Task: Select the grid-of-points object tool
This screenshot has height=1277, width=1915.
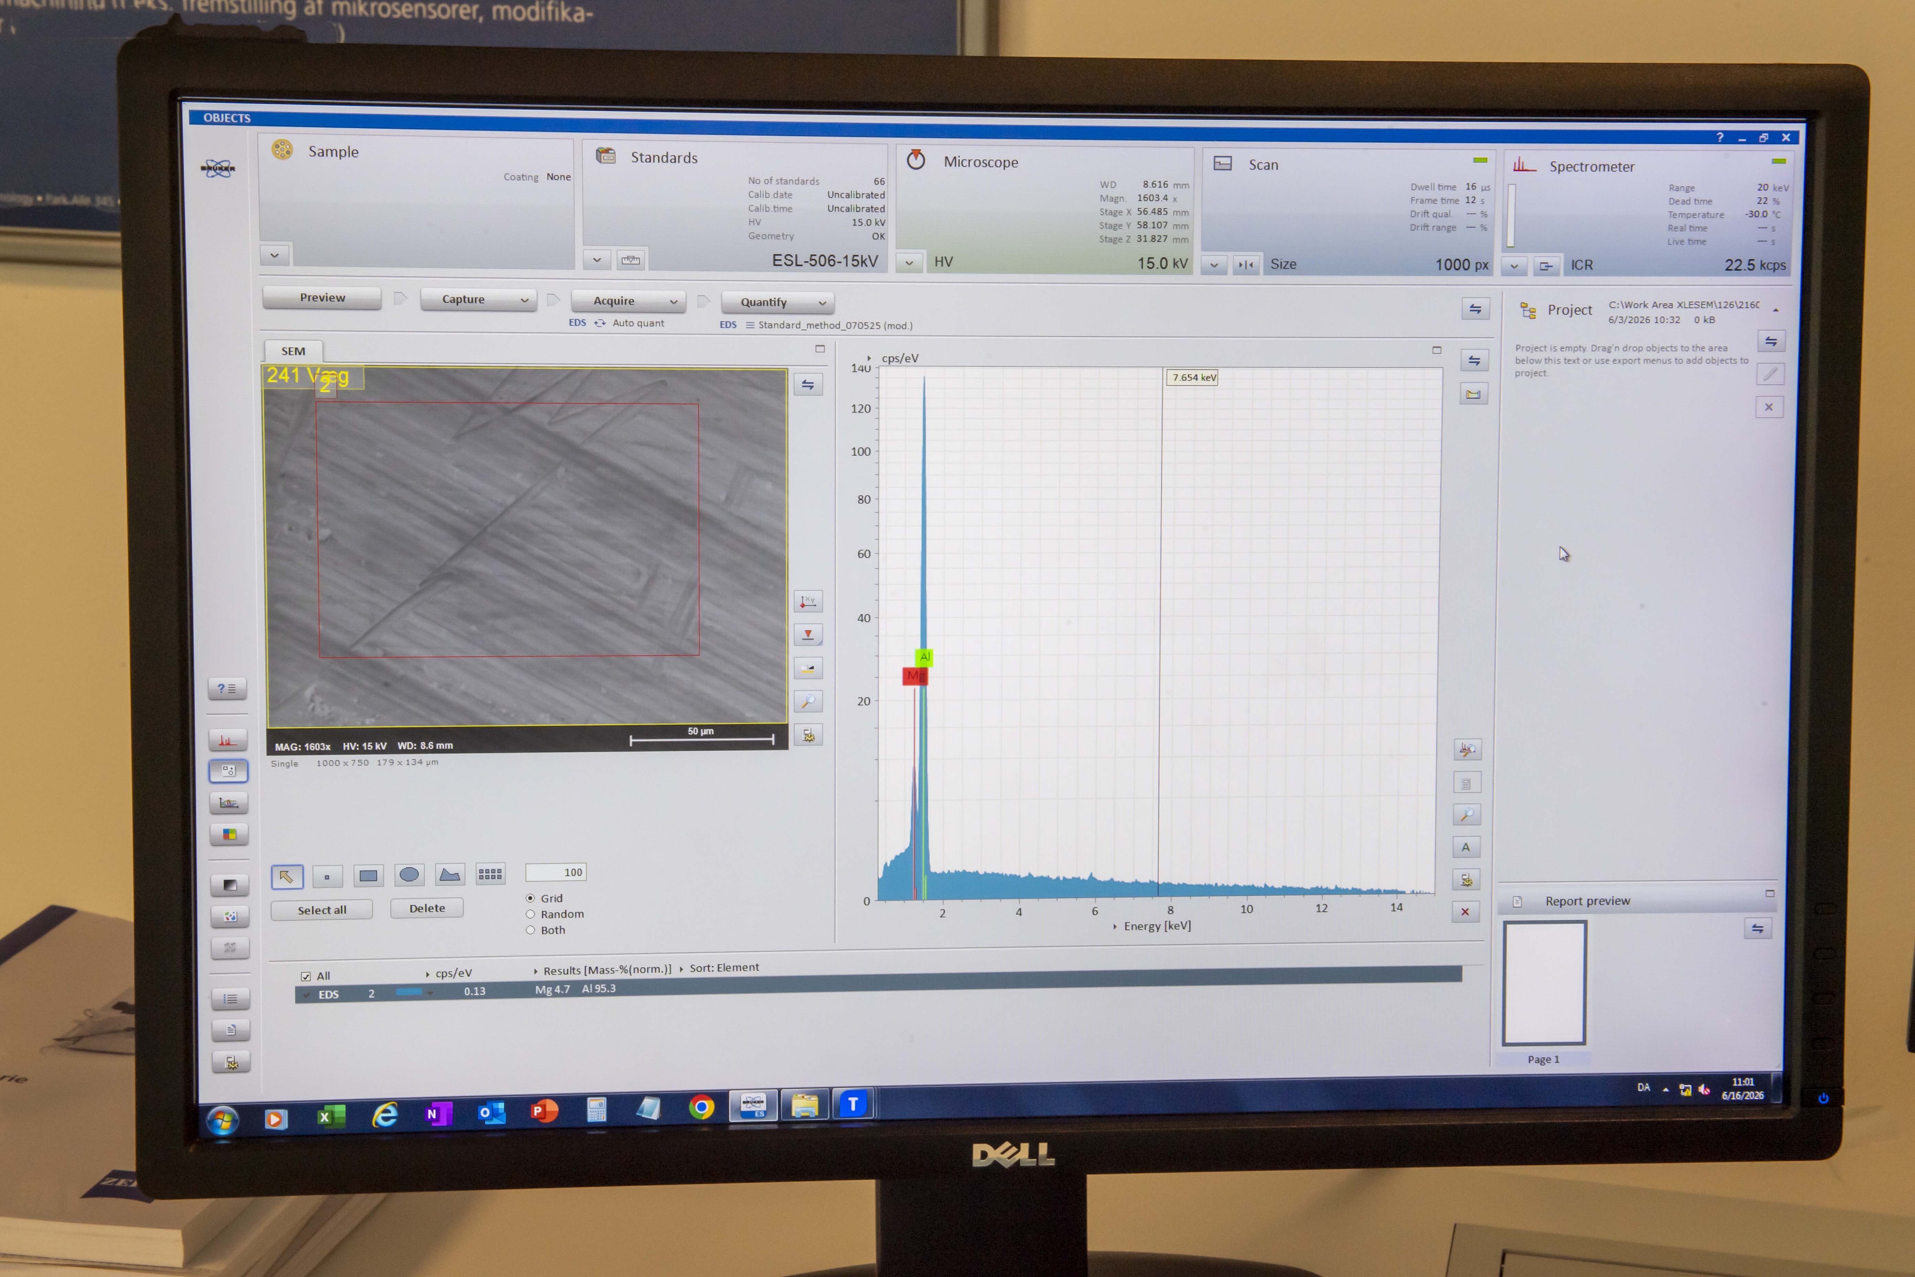Action: pos(490,874)
